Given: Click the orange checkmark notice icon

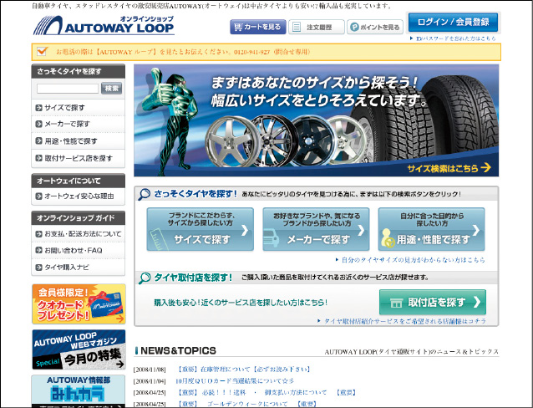Looking at the screenshot, I should click(x=42, y=51).
